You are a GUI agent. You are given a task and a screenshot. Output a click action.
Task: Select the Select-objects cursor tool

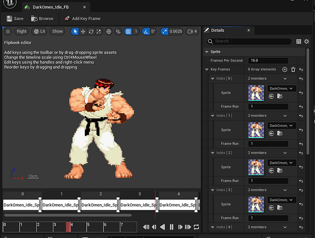click(75, 31)
